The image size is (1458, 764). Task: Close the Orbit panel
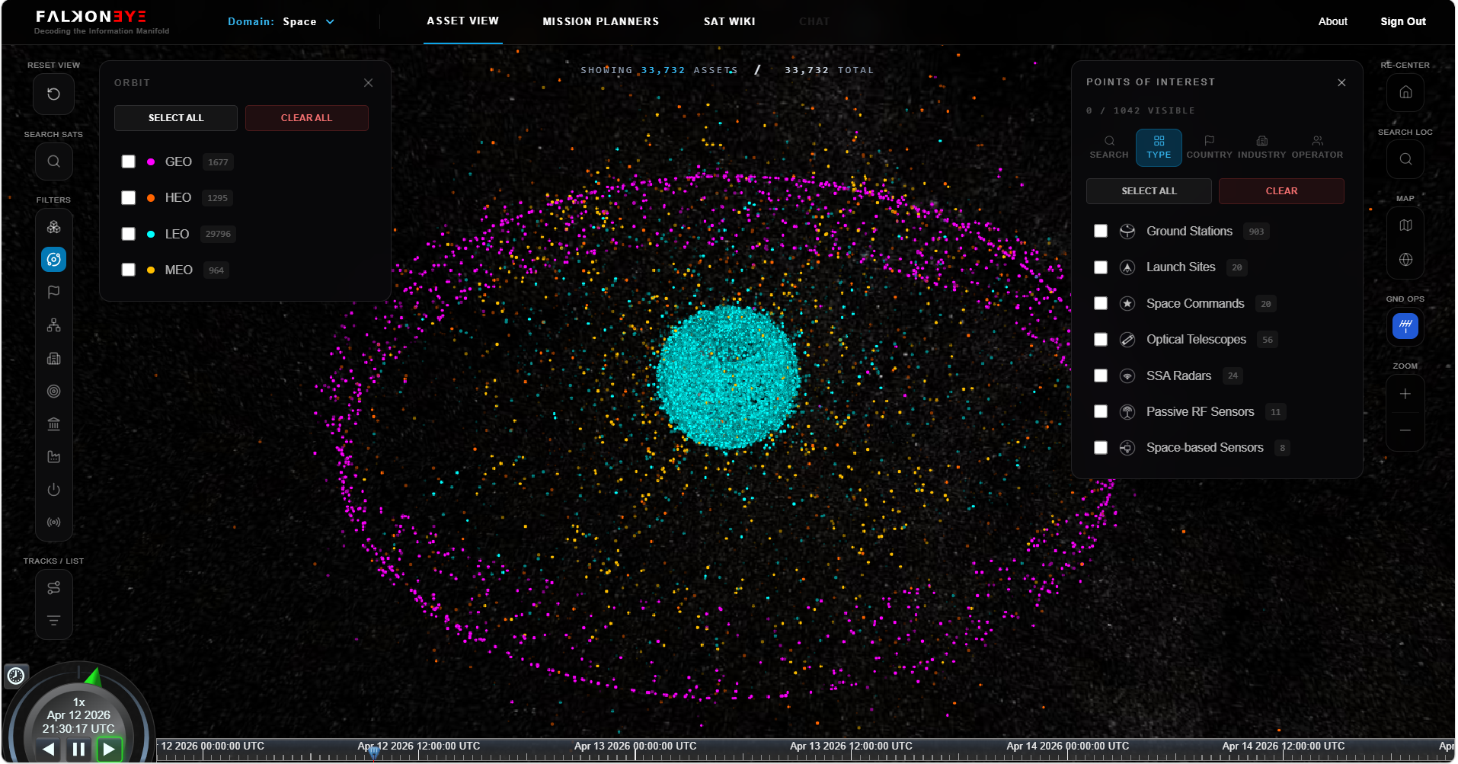pyautogui.click(x=368, y=82)
